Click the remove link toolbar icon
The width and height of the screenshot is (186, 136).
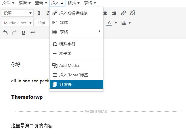pos(133,13)
